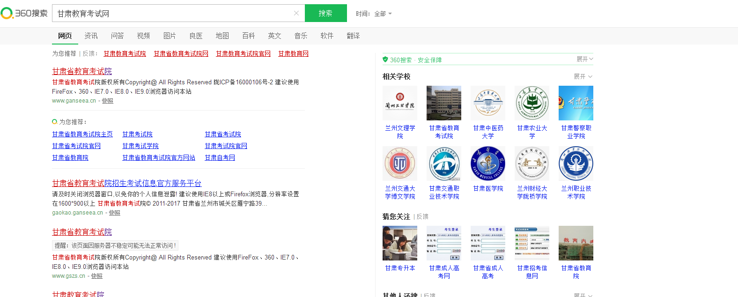The width and height of the screenshot is (738, 297).
Task: Switch to the 图片 tab
Action: click(170, 36)
